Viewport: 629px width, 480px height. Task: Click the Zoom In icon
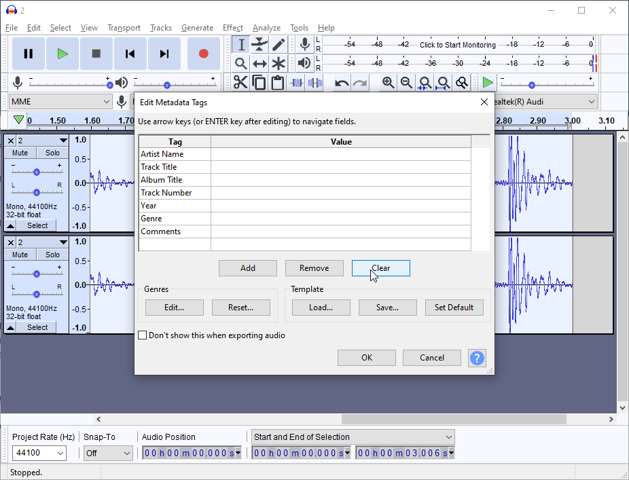point(388,83)
